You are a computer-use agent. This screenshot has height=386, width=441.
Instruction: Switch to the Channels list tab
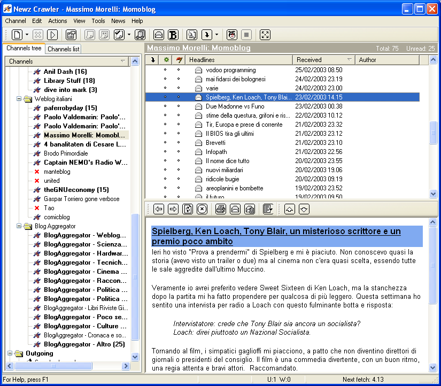64,49
